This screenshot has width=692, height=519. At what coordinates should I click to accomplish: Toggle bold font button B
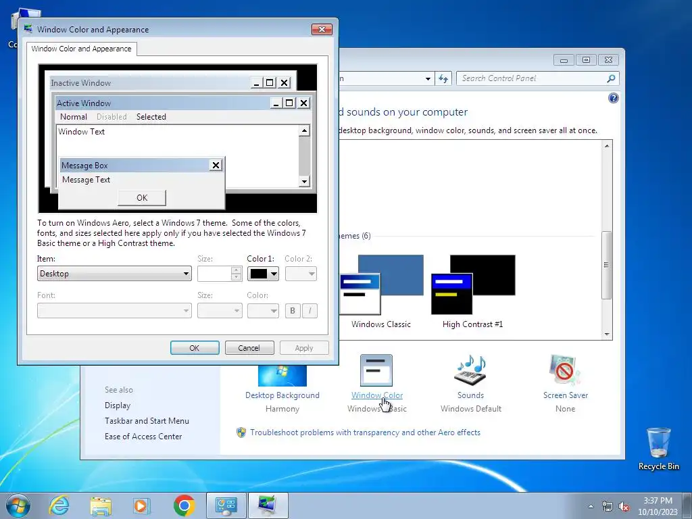[293, 311]
